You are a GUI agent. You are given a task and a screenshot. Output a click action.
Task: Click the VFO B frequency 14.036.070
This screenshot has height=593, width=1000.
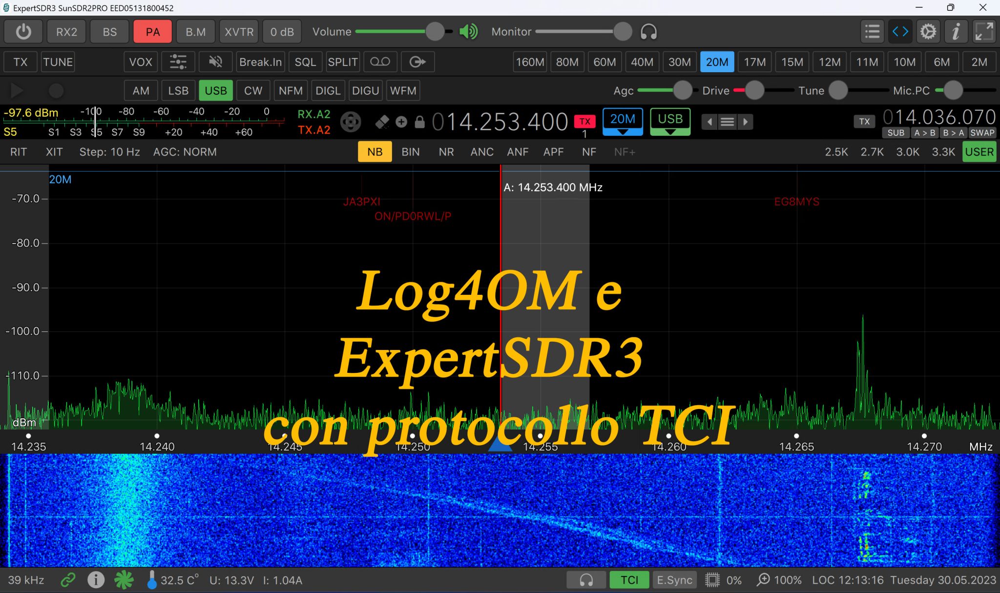(939, 117)
